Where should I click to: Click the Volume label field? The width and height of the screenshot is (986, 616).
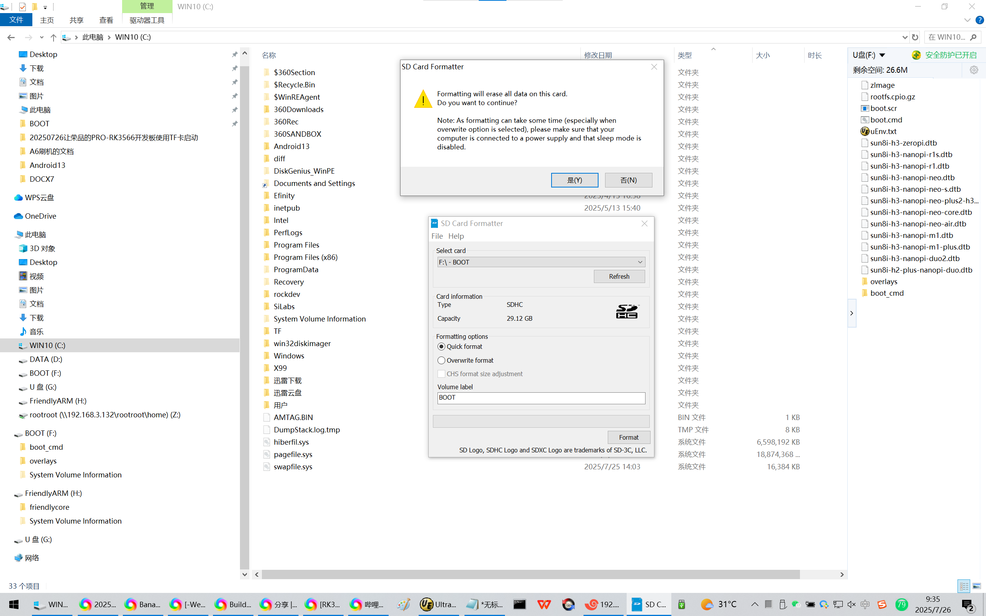point(541,398)
